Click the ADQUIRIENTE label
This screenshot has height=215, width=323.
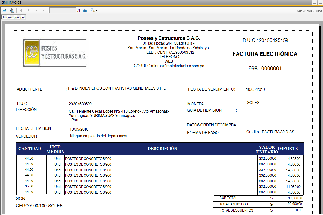(29, 89)
